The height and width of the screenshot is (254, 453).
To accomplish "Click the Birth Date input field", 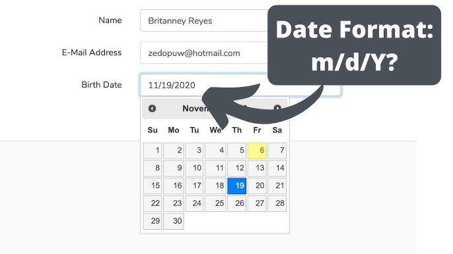I will (x=240, y=86).
